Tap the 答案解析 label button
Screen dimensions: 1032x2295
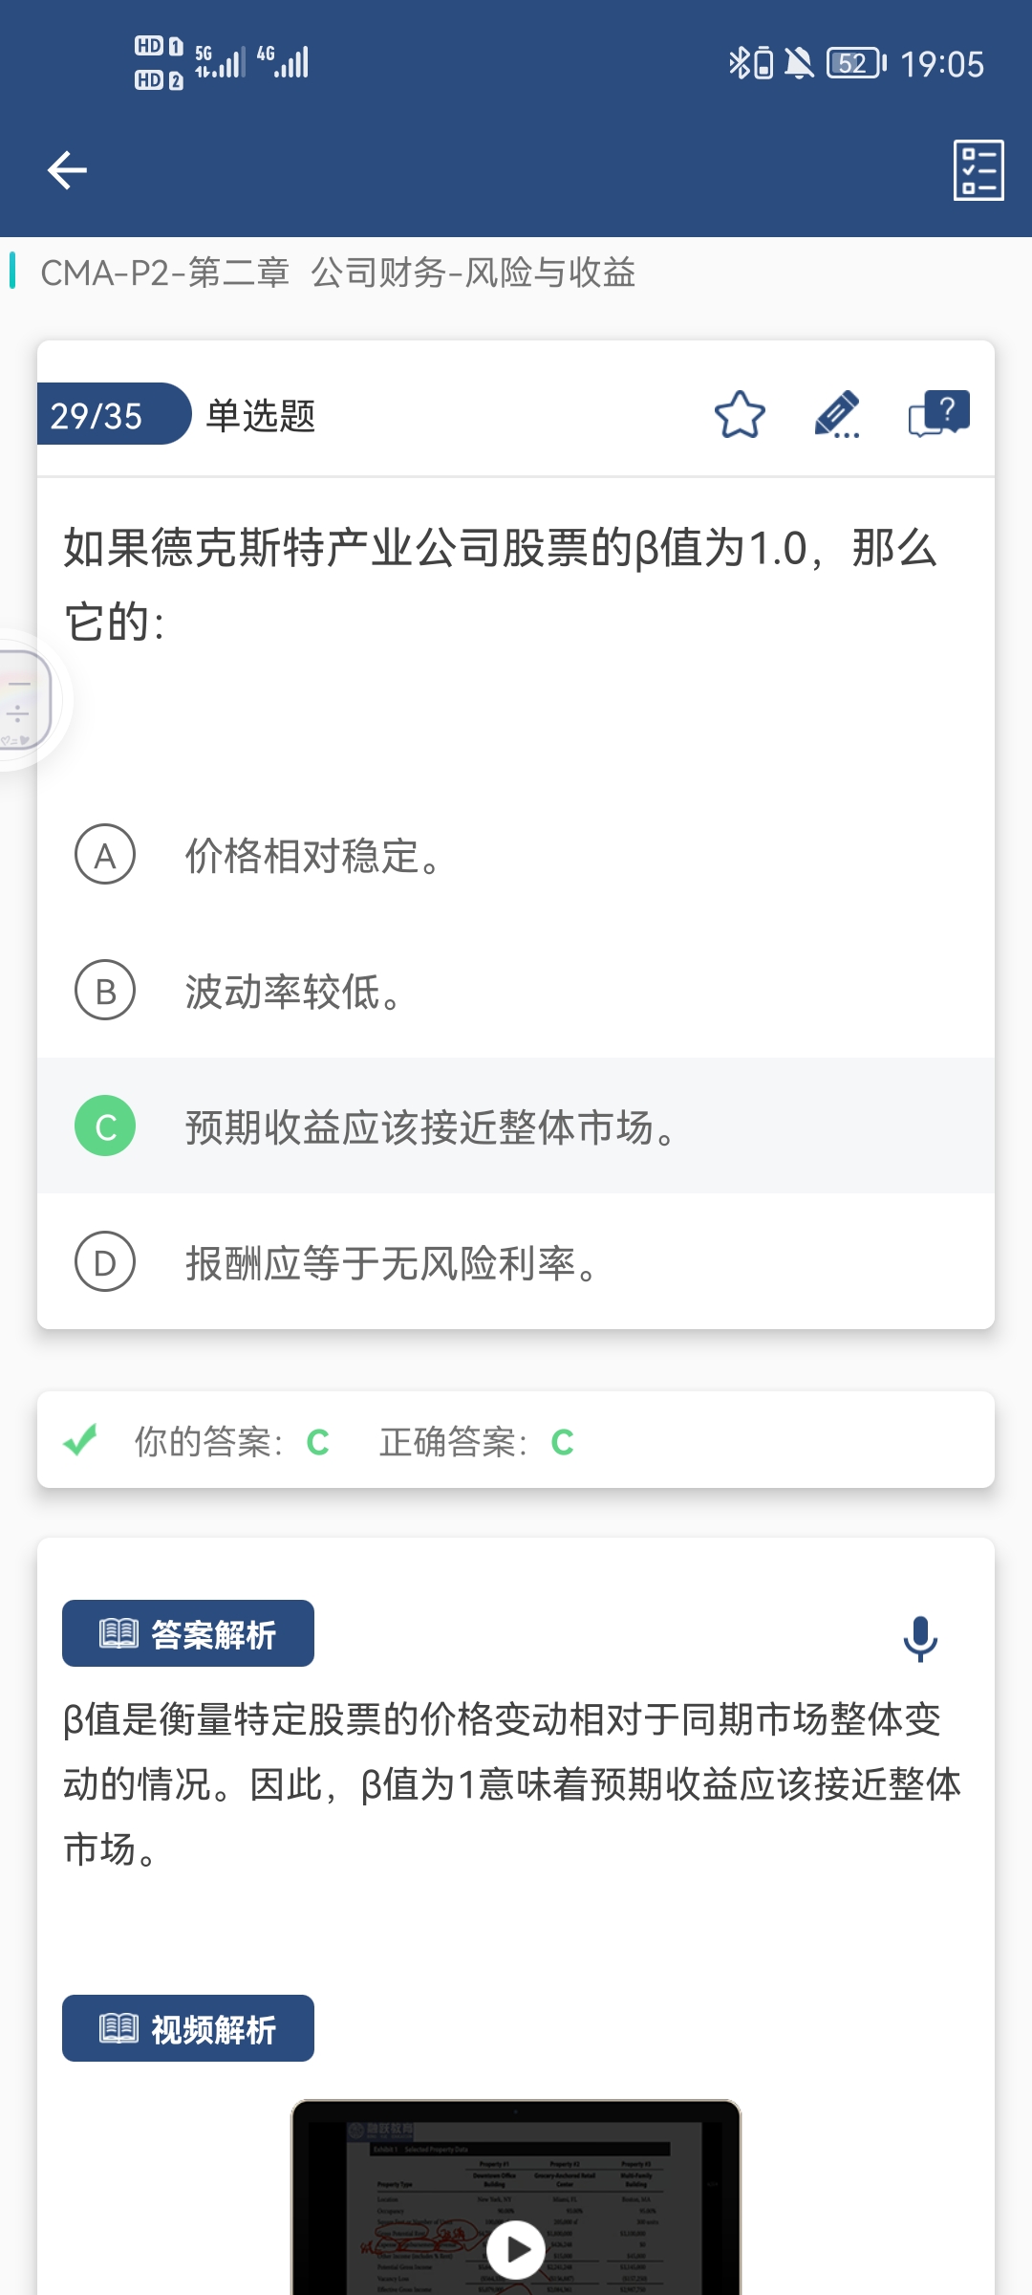pos(188,1633)
